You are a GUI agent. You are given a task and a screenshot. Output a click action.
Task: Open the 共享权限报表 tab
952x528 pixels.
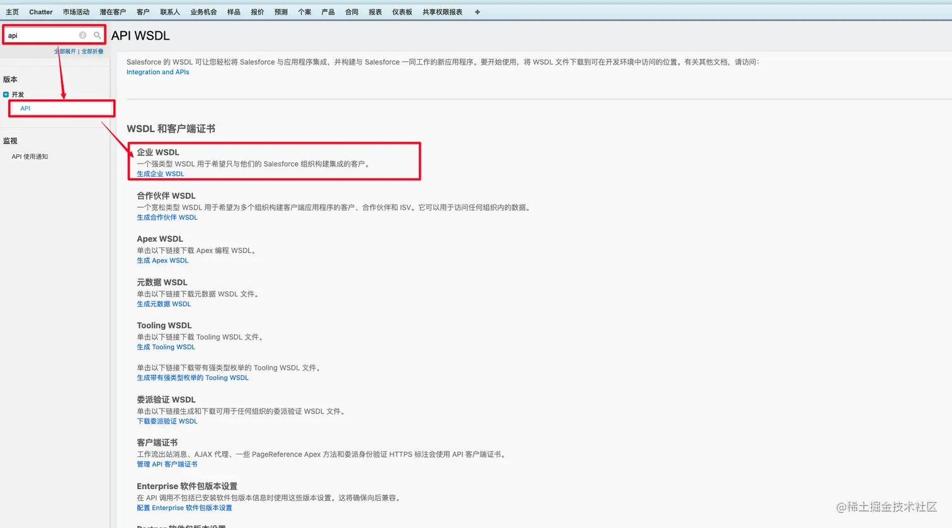(443, 12)
